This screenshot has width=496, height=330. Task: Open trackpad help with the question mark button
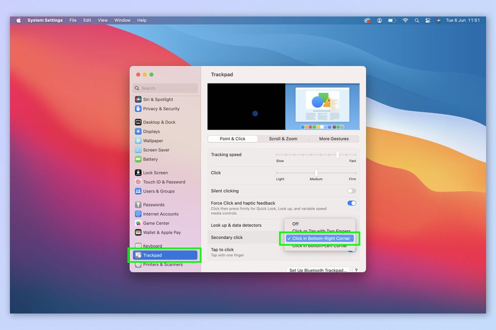tap(356, 271)
